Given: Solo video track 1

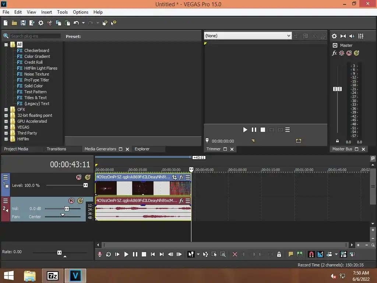Looking at the screenshot, I should [x=88, y=177].
